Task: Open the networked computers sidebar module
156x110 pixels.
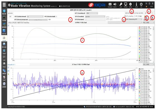Action: point(4,25)
